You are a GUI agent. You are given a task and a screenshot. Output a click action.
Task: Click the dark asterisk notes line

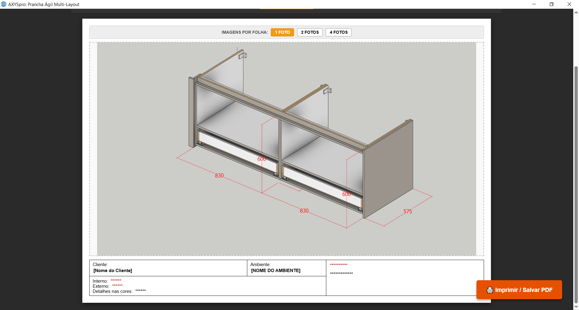[x=341, y=273]
